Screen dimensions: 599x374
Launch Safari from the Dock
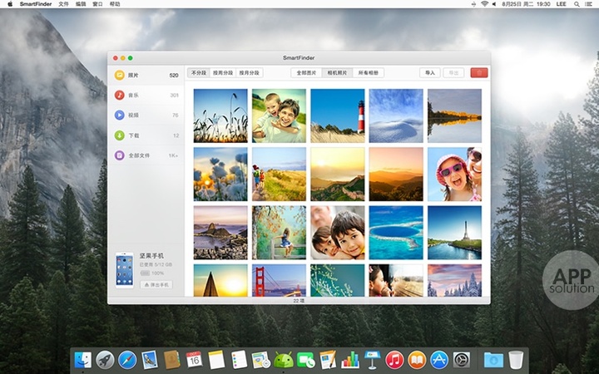coord(127,360)
